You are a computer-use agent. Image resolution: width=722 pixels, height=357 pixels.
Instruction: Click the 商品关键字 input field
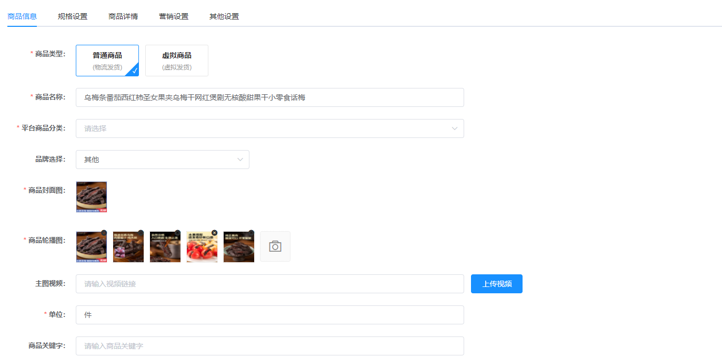click(270, 346)
